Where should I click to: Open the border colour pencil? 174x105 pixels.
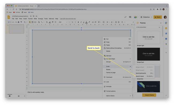click(x=50, y=22)
